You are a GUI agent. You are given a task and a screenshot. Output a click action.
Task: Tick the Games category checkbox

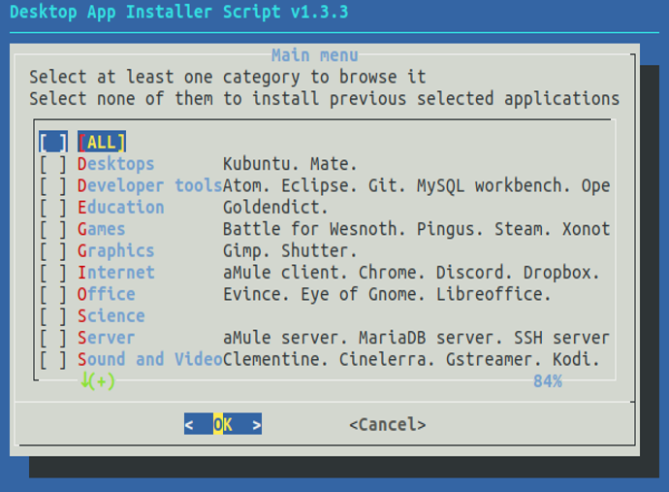[53, 229]
